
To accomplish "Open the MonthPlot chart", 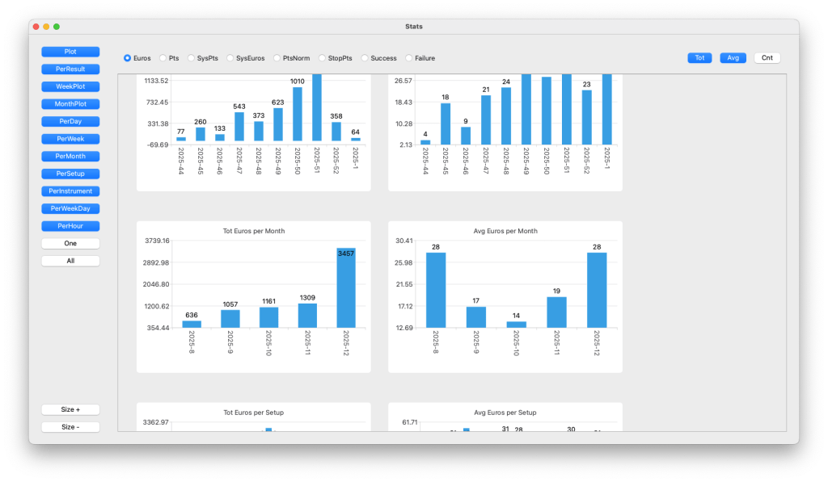I will pyautogui.click(x=70, y=104).
